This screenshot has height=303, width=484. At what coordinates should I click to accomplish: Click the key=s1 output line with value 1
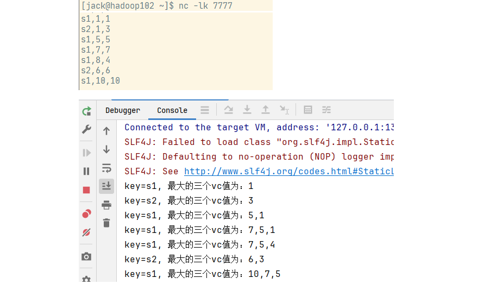pos(189,186)
